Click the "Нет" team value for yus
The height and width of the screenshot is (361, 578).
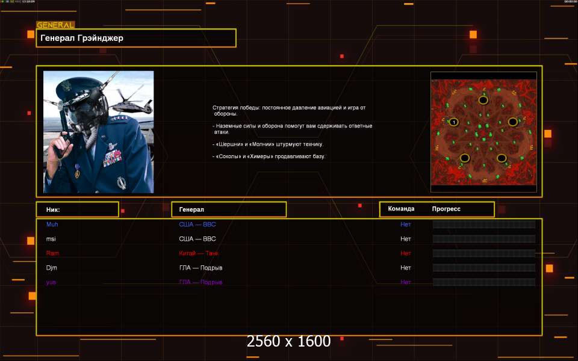coord(406,282)
